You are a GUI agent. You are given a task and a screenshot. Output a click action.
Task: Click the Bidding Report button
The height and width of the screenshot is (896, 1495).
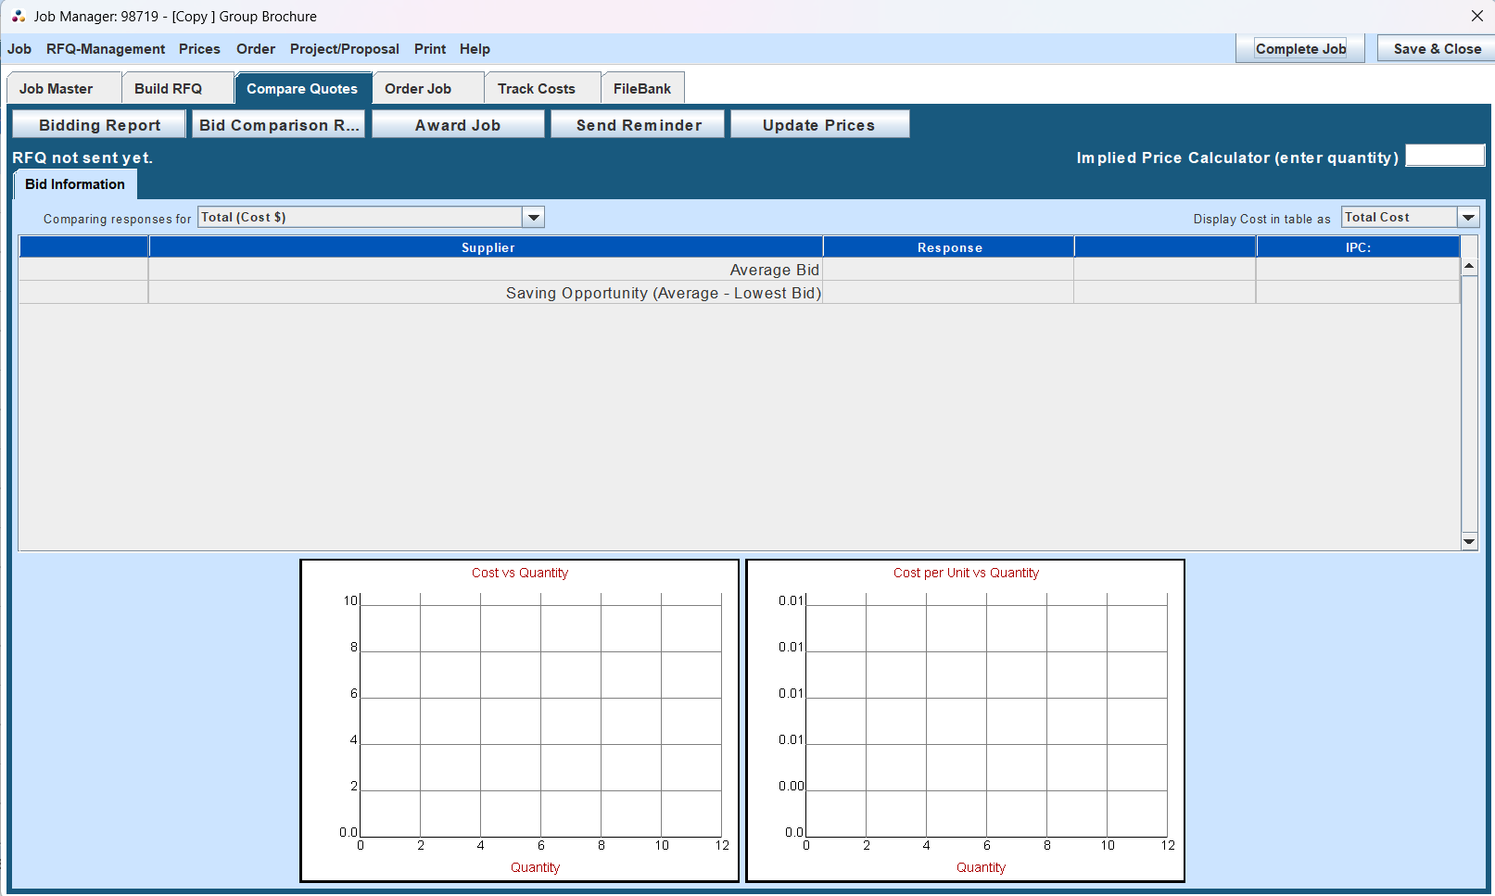[98, 124]
